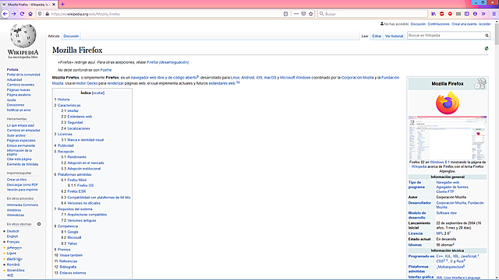Open the motor Gecko link
Screen dimensions: 499x280
tap(87, 83)
